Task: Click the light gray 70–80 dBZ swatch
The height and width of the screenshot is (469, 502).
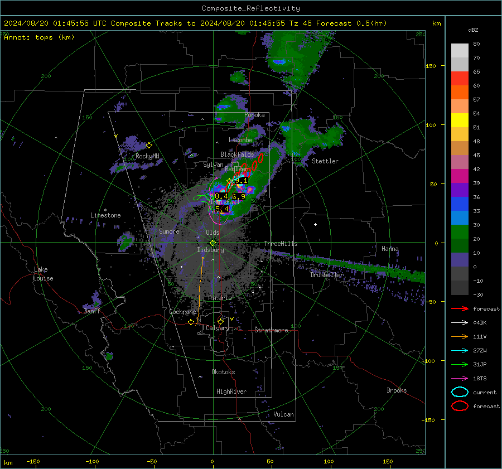Action: click(x=460, y=51)
